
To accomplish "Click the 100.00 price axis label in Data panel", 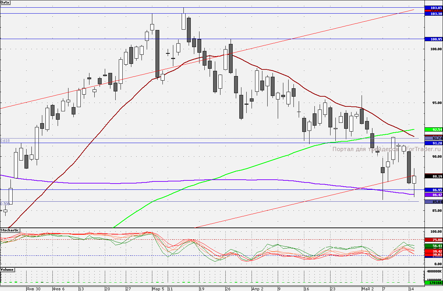I will (x=436, y=49).
